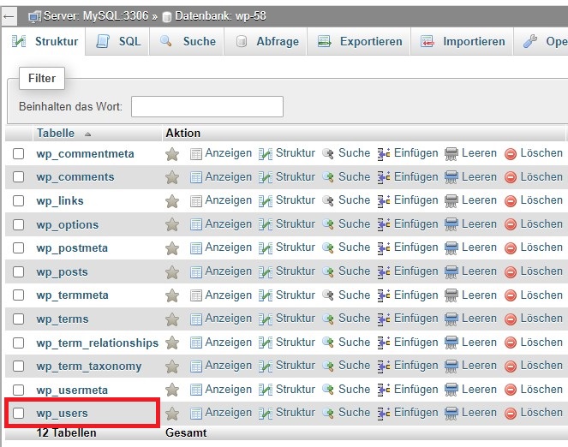568x447 pixels.
Task: Open the wp_users table link
Action: [x=62, y=413]
